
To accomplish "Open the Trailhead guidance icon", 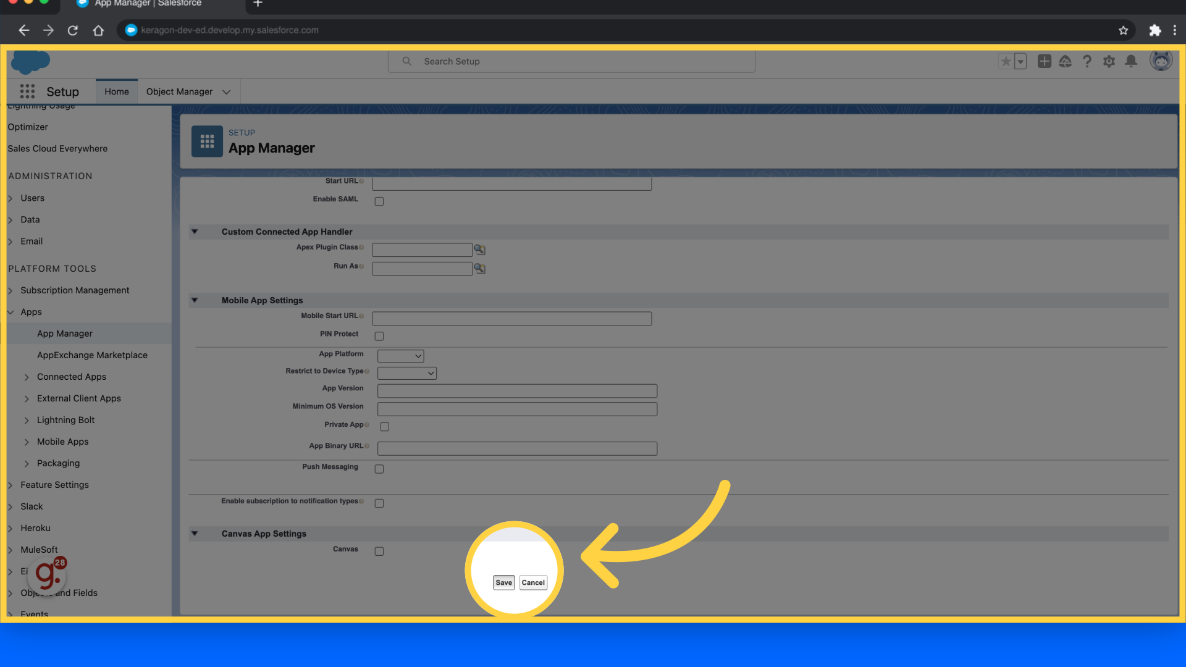I will [1065, 61].
